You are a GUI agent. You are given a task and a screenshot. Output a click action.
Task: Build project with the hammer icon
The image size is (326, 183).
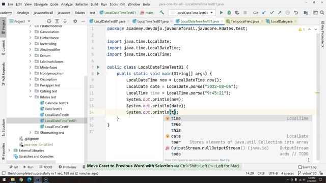[x=162, y=13]
